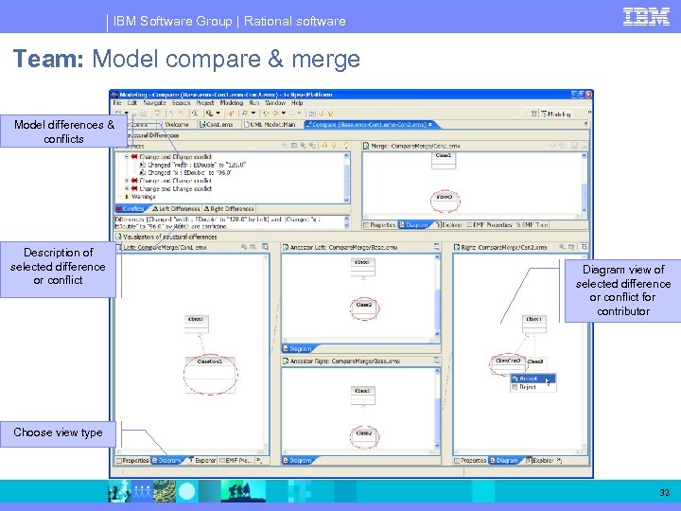This screenshot has height=511, width=681.
Task: Select Class2 in Ancestor Left diagram
Action: coord(364,308)
